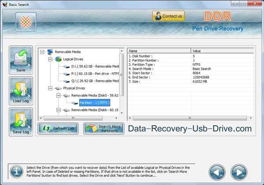Image resolution: width=264 pixels, height=185 pixels.
Task: Click the tree horizontal scroll right arrow
Action: coord(116,118)
